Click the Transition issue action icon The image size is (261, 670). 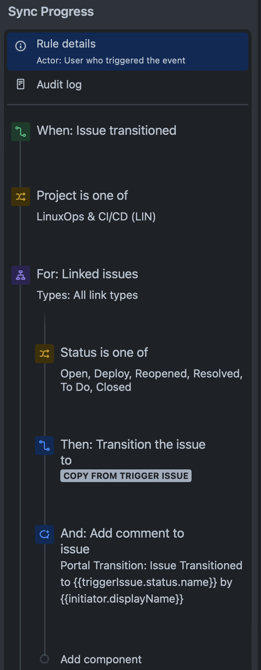click(x=44, y=445)
